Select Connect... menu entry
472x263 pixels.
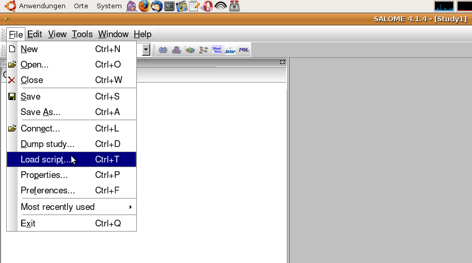click(x=72, y=128)
